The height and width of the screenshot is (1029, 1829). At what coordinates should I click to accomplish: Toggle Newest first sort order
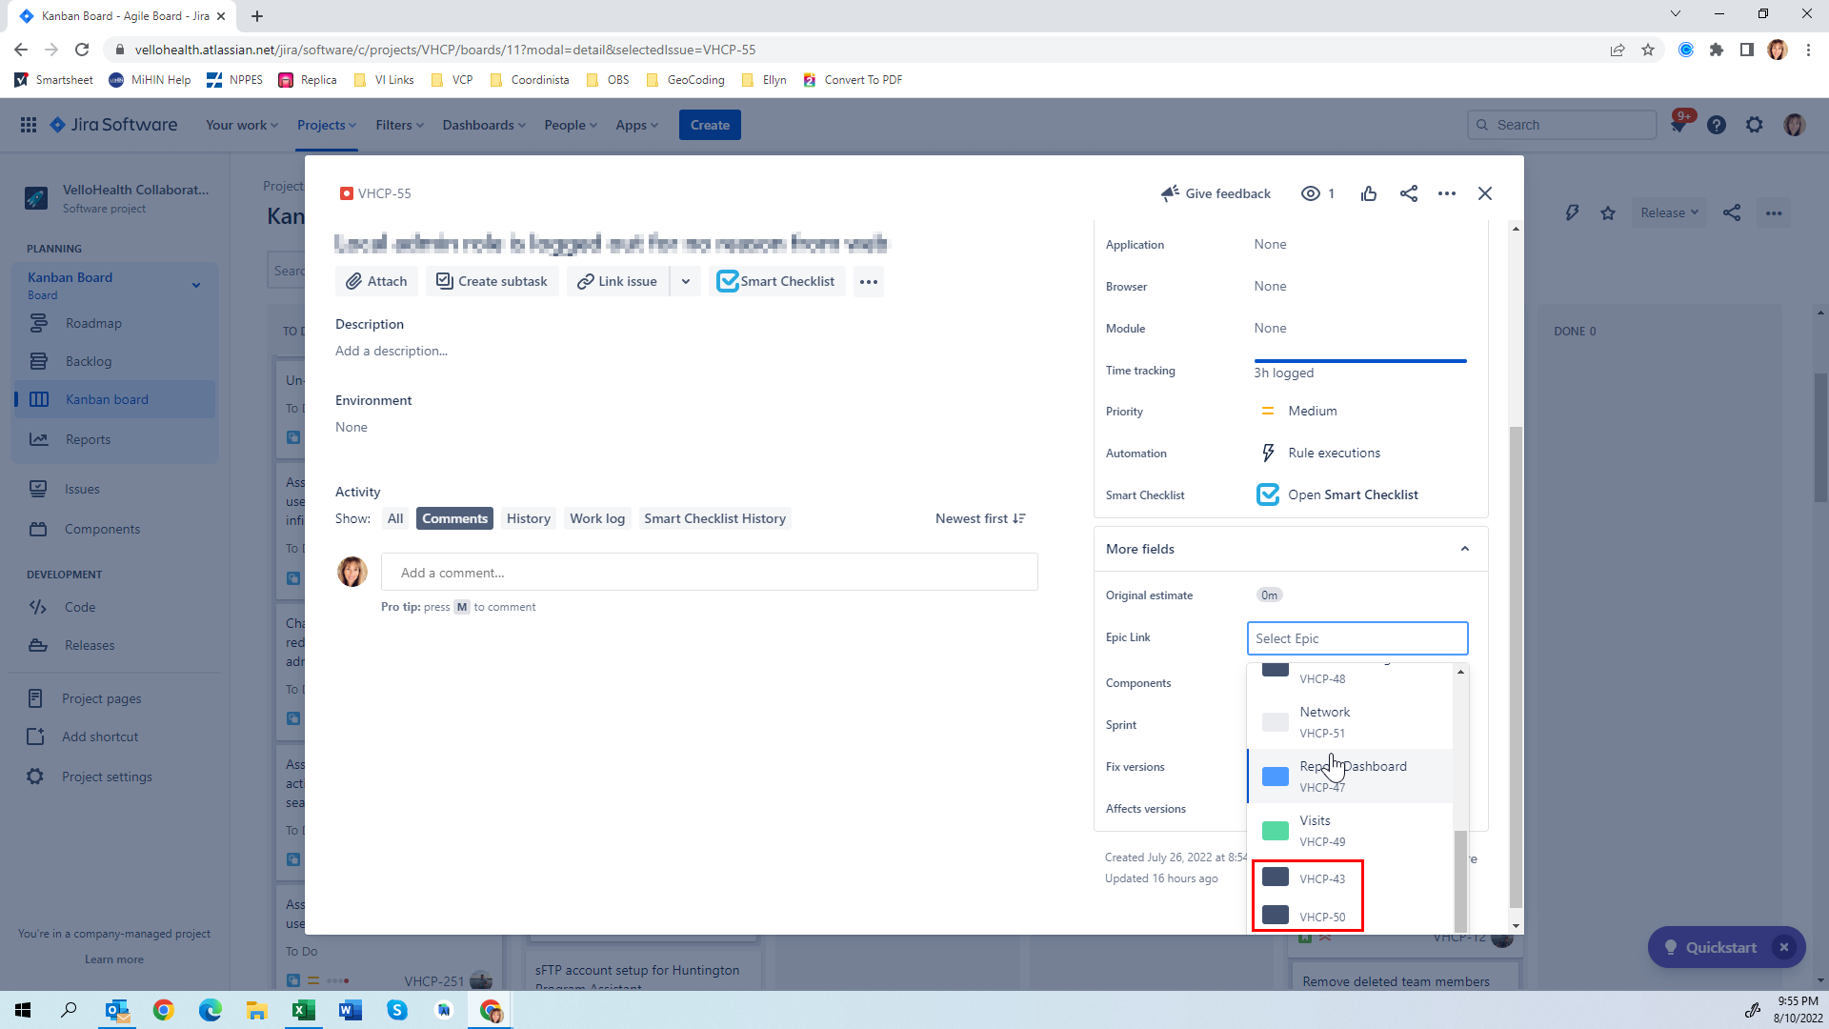(x=980, y=518)
